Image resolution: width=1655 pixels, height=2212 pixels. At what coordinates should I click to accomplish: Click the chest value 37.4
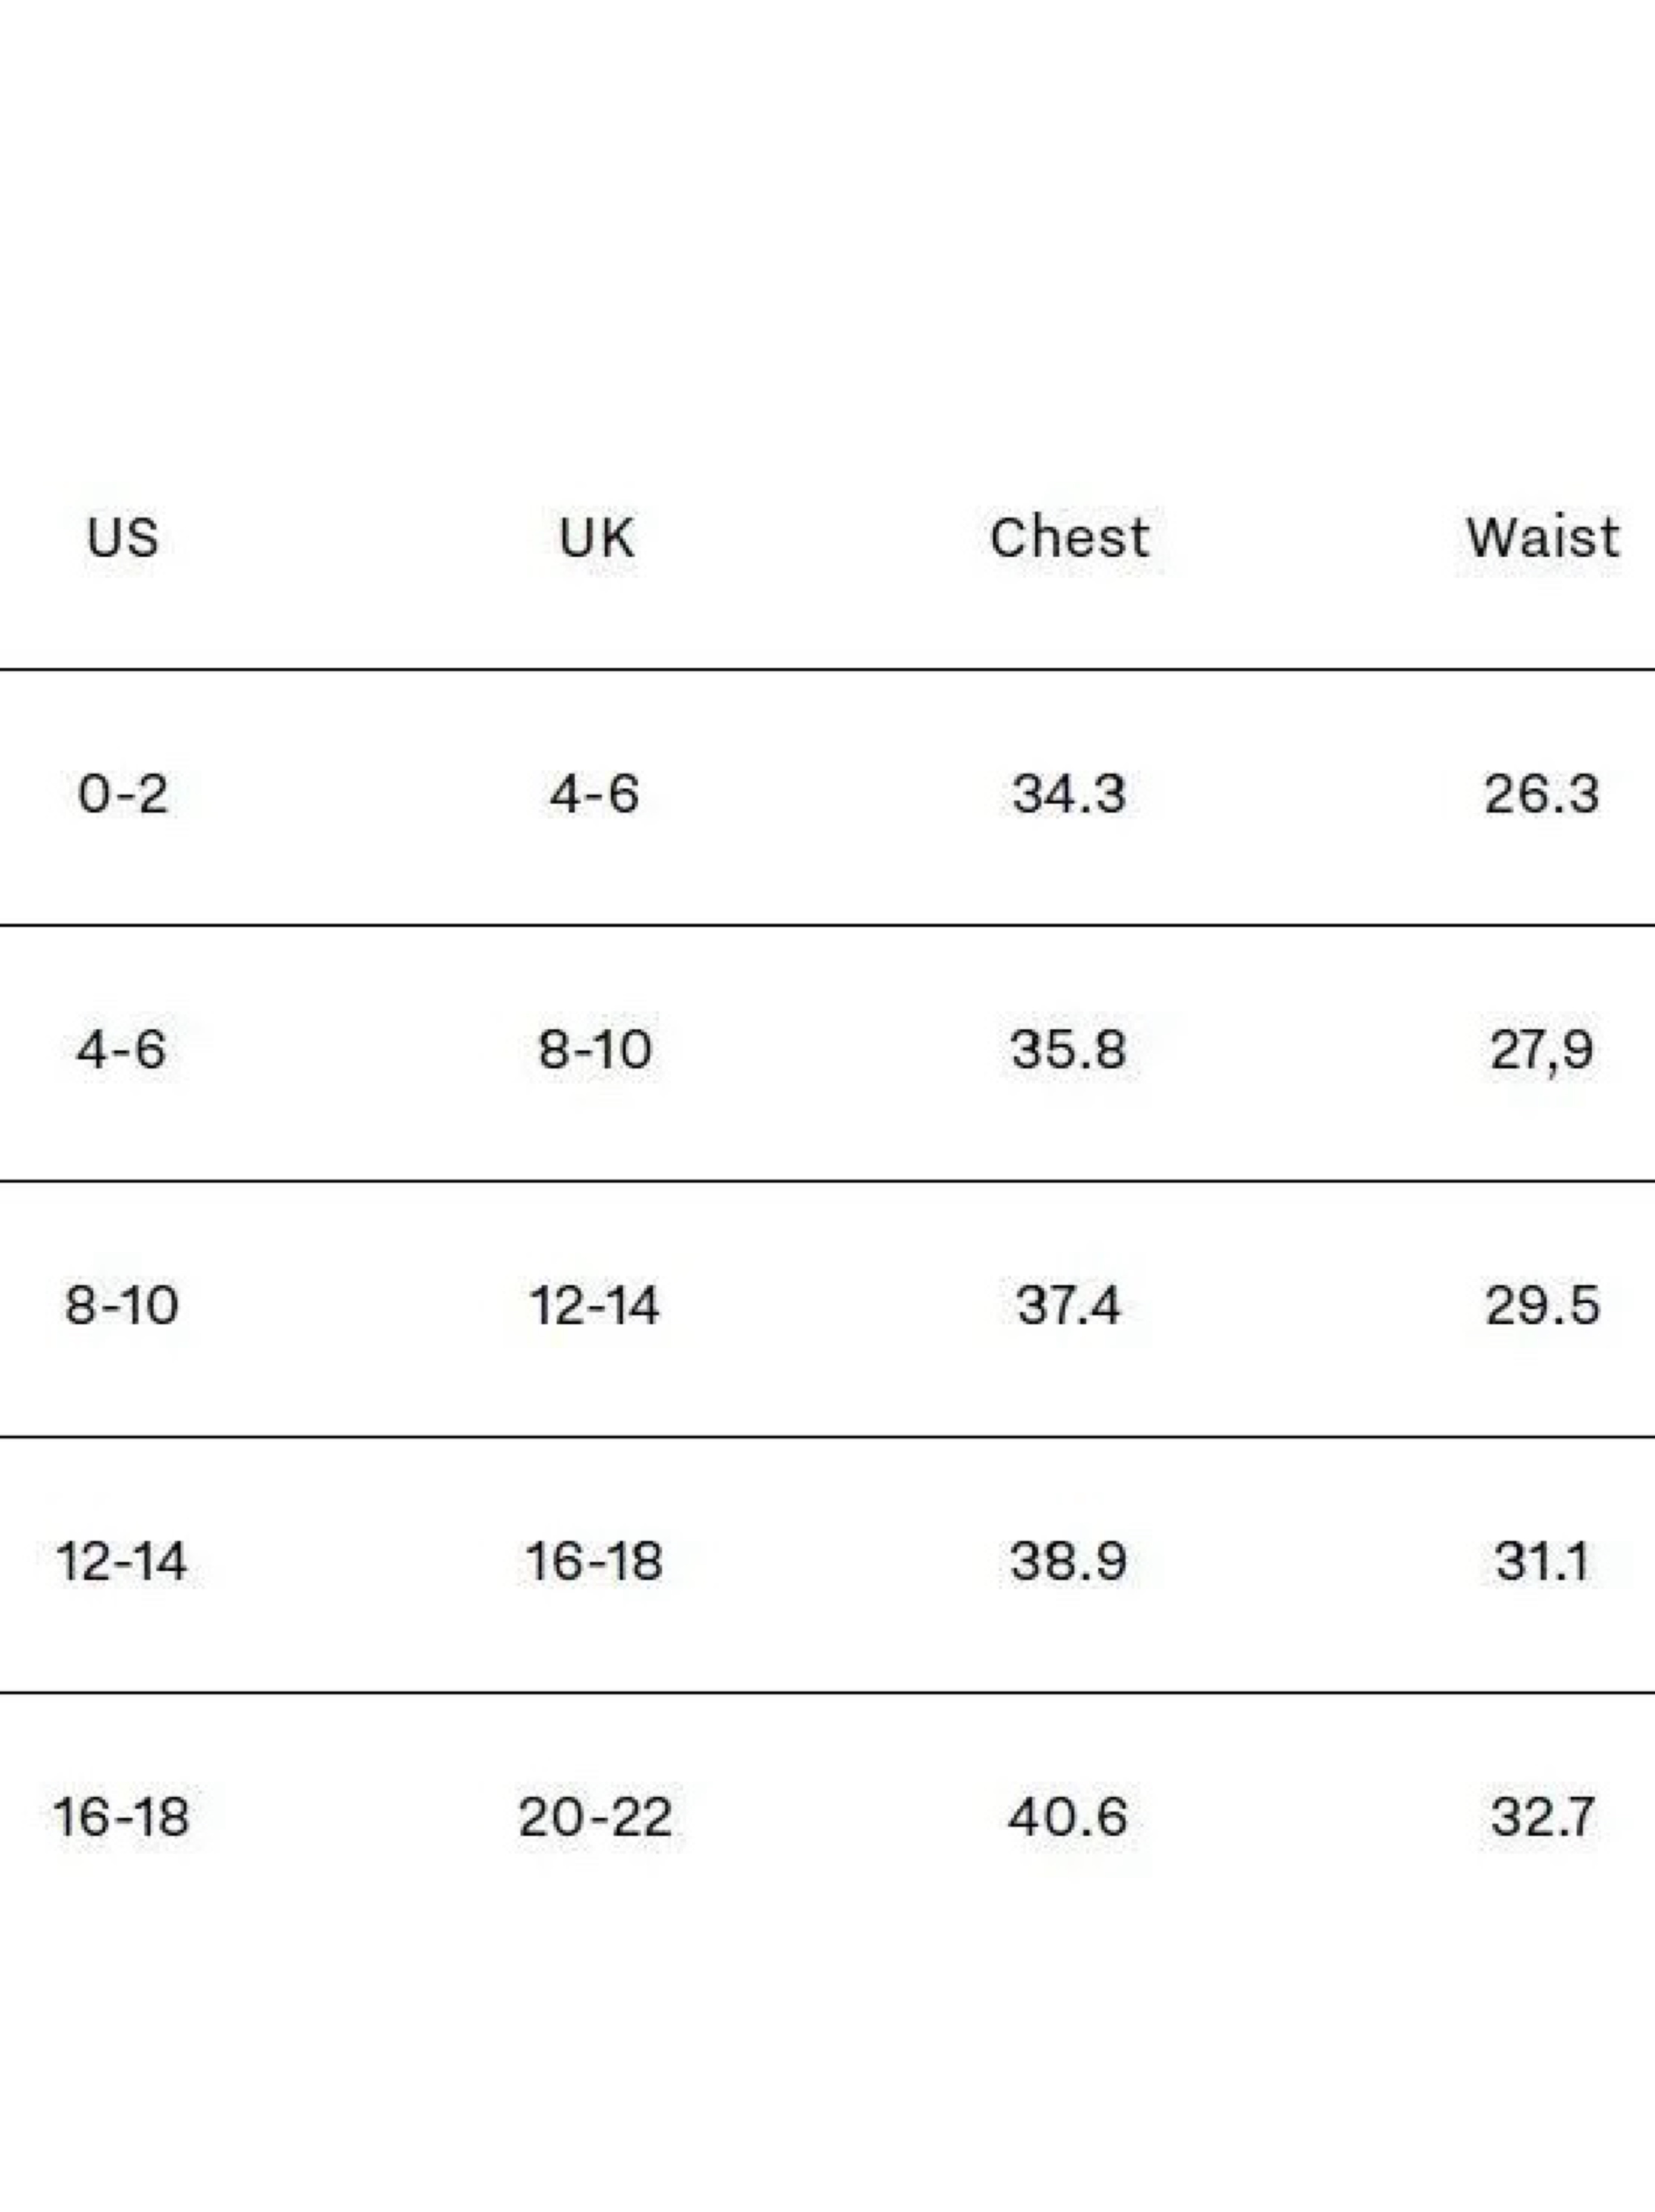coord(1068,1306)
